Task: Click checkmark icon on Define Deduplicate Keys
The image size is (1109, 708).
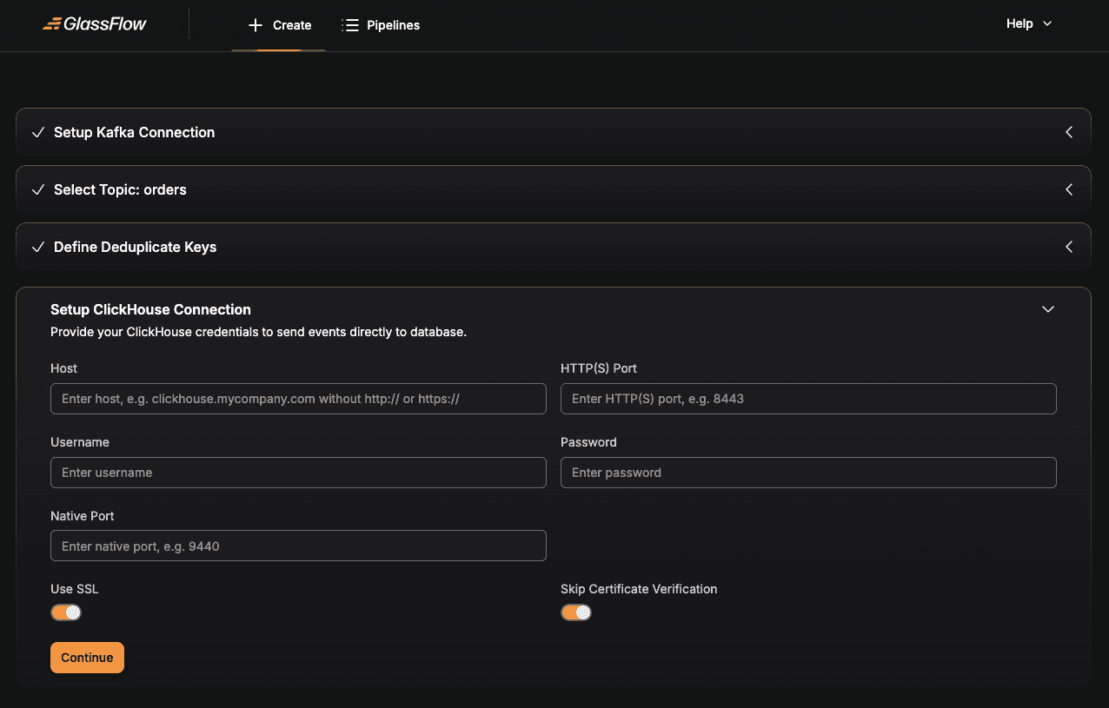Action: (38, 248)
